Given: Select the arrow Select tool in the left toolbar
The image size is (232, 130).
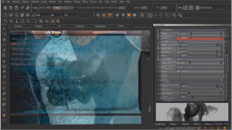Looking at the screenshot, I should click(x=4, y=29).
